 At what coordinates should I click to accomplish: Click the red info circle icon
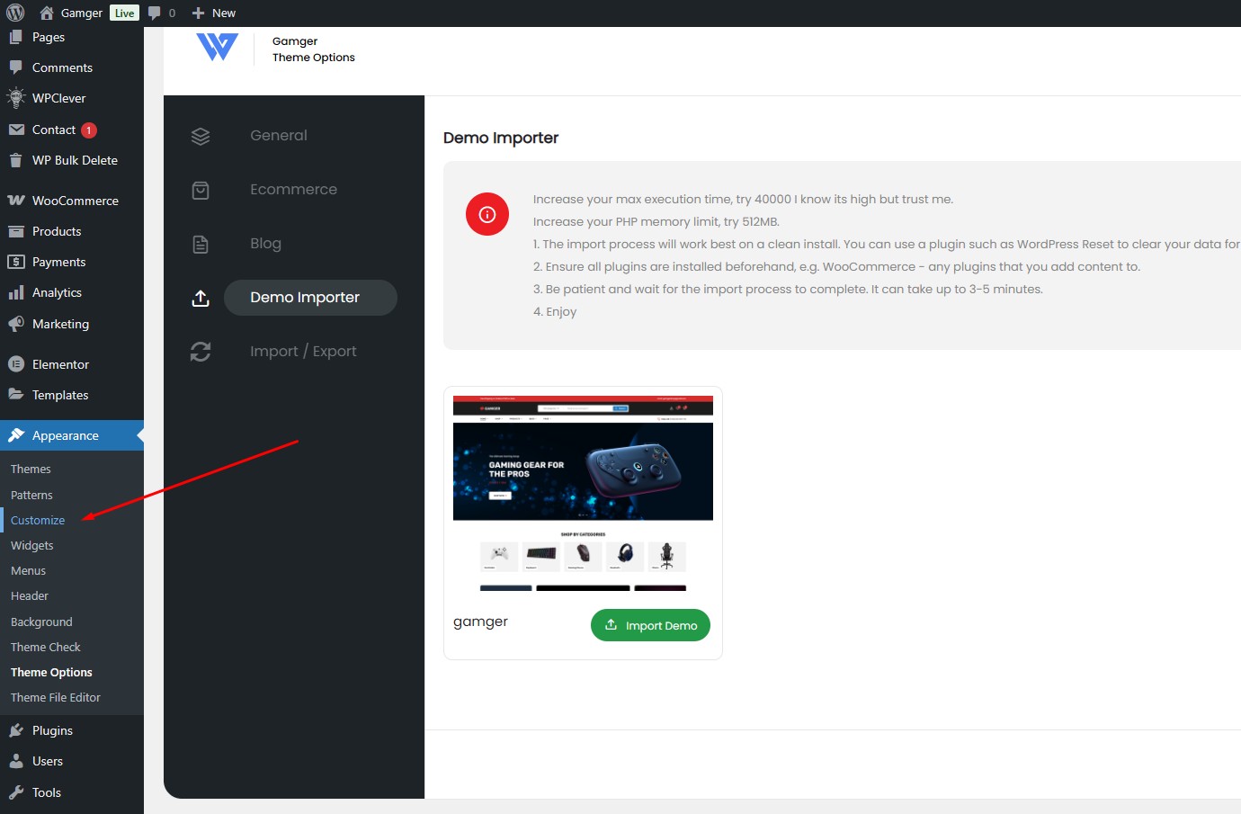(x=487, y=214)
